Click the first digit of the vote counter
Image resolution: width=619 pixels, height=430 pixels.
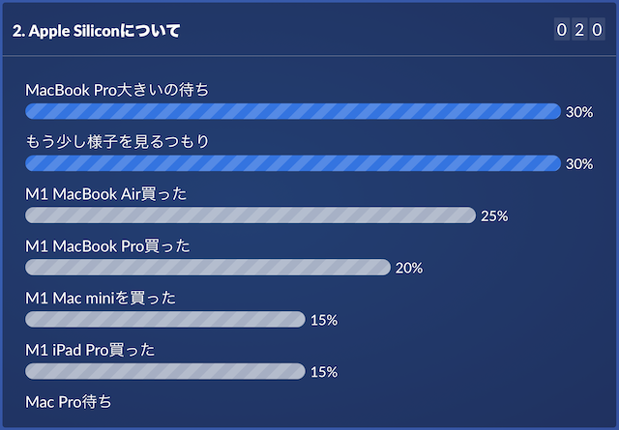tap(562, 30)
